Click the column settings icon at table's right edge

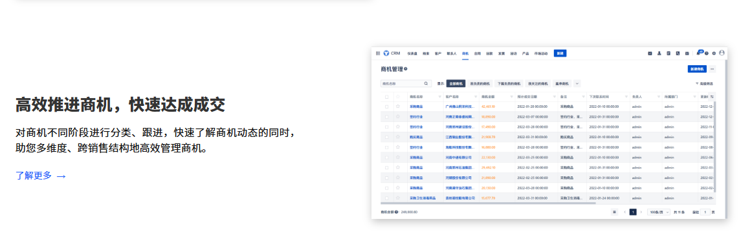pyautogui.click(x=713, y=97)
